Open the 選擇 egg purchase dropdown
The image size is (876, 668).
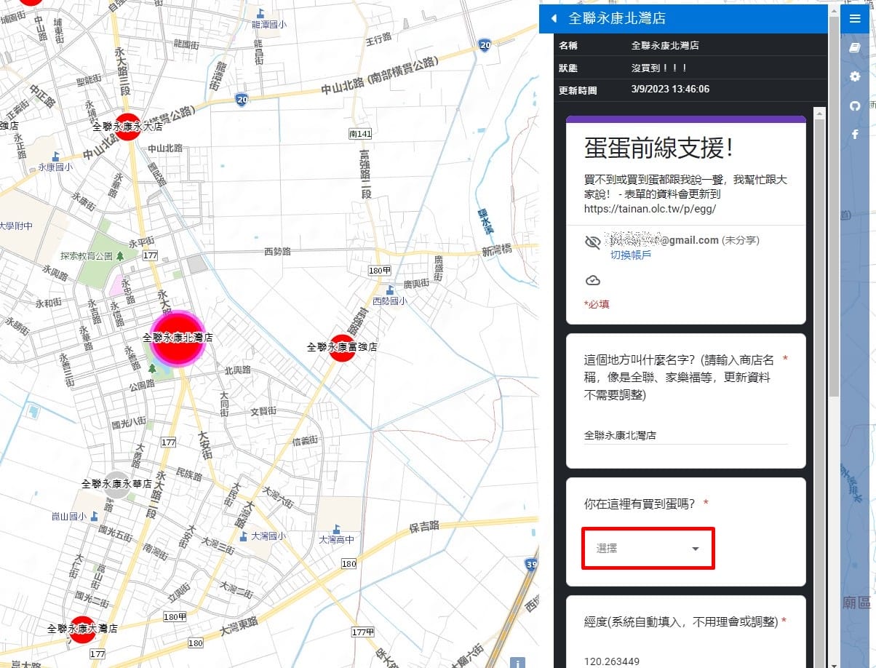click(x=648, y=549)
